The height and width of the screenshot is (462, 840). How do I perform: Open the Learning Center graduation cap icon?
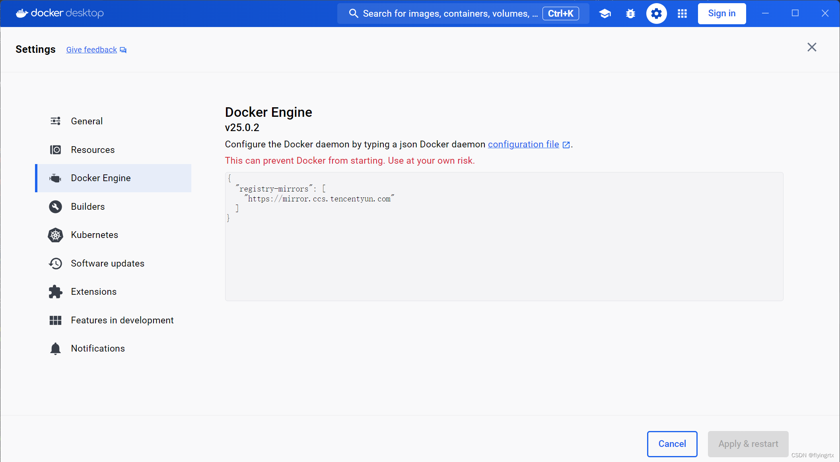click(605, 13)
